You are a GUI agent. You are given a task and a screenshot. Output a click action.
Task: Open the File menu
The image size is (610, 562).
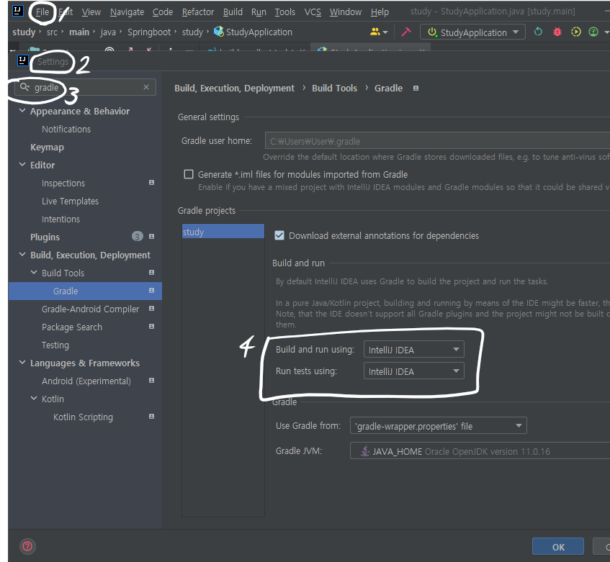click(x=42, y=12)
